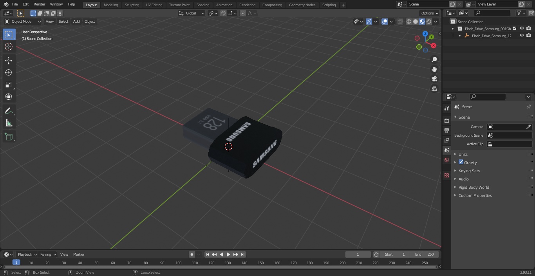This screenshot has width=535, height=276.
Task: Click the outliner search field
Action: (x=492, y=13)
